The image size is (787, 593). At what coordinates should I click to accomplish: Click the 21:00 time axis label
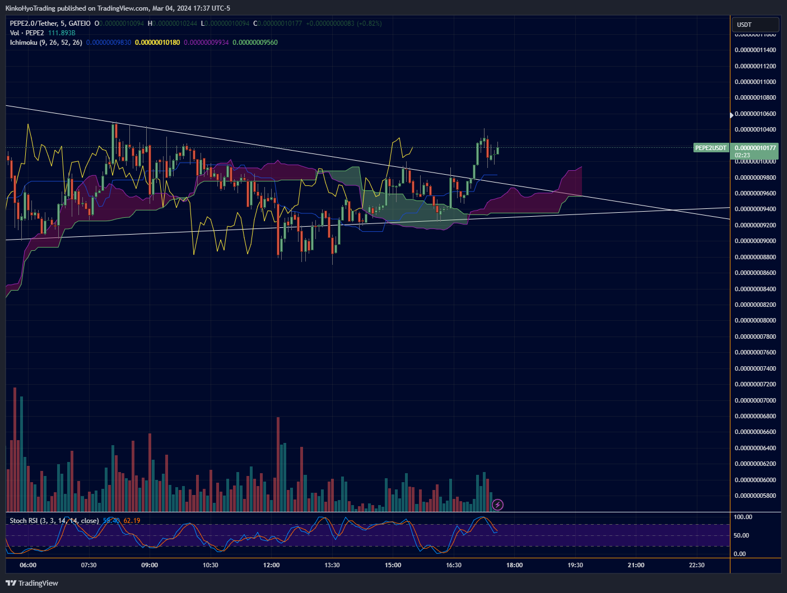(x=636, y=565)
